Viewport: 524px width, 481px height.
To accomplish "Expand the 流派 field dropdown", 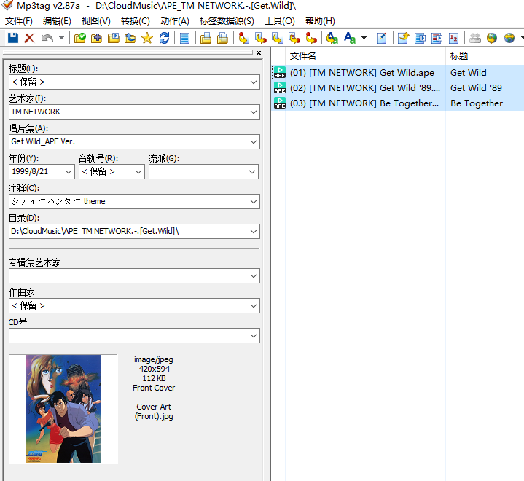I will coord(252,171).
